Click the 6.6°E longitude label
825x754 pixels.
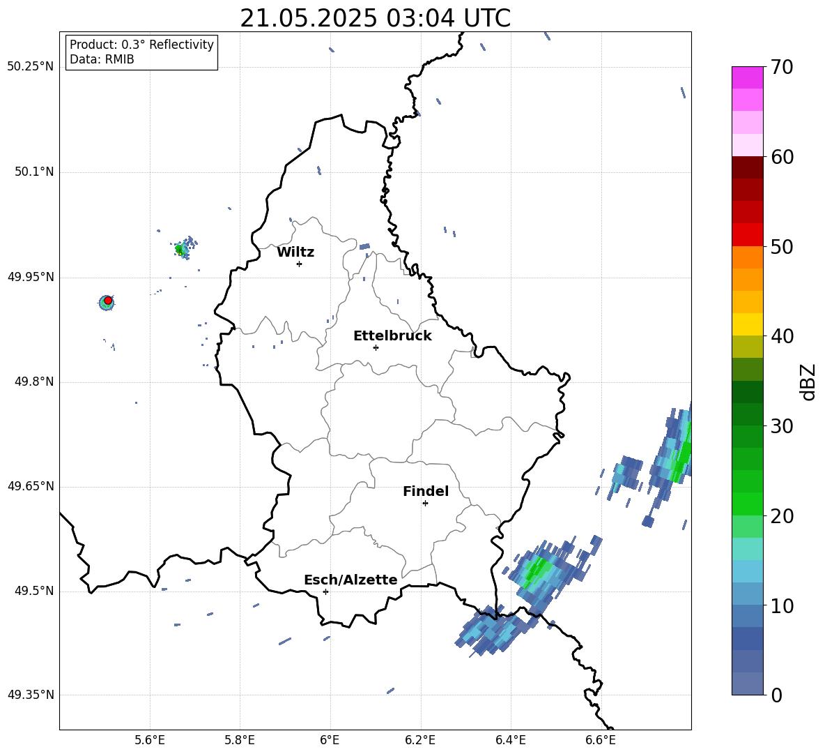(601, 740)
